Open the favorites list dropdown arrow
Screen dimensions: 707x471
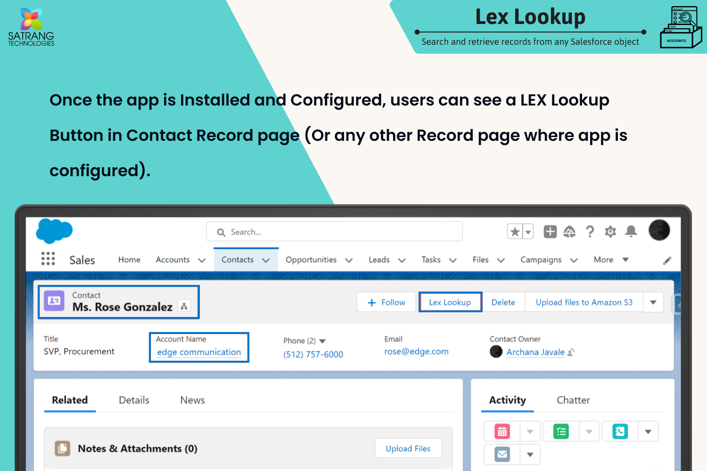click(528, 232)
